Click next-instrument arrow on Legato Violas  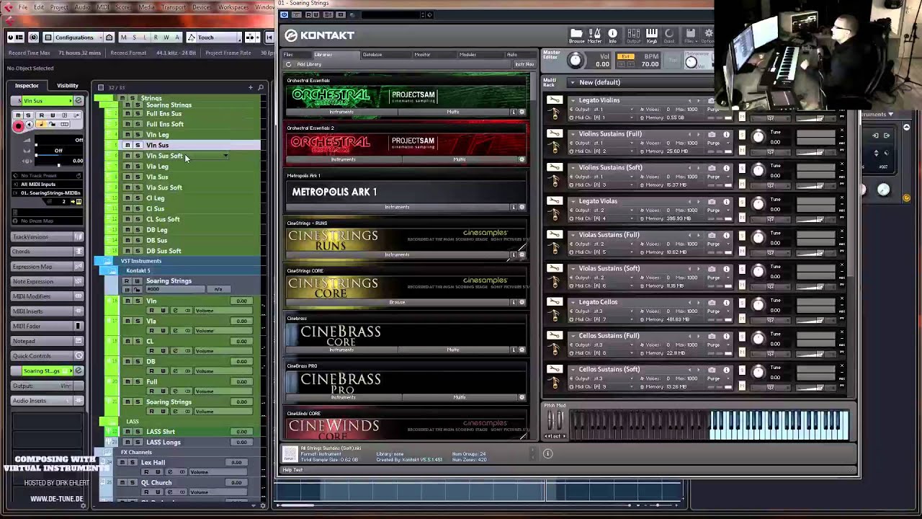pyautogui.click(x=698, y=201)
